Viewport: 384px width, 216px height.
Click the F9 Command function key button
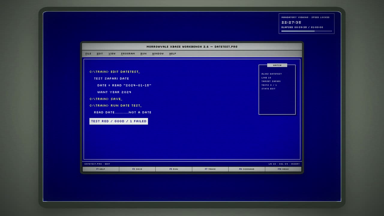[247, 169]
